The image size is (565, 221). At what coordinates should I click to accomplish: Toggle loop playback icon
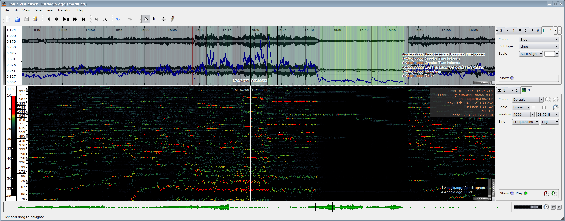(105, 19)
